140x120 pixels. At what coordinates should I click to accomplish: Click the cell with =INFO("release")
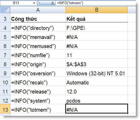[x=38, y=92]
